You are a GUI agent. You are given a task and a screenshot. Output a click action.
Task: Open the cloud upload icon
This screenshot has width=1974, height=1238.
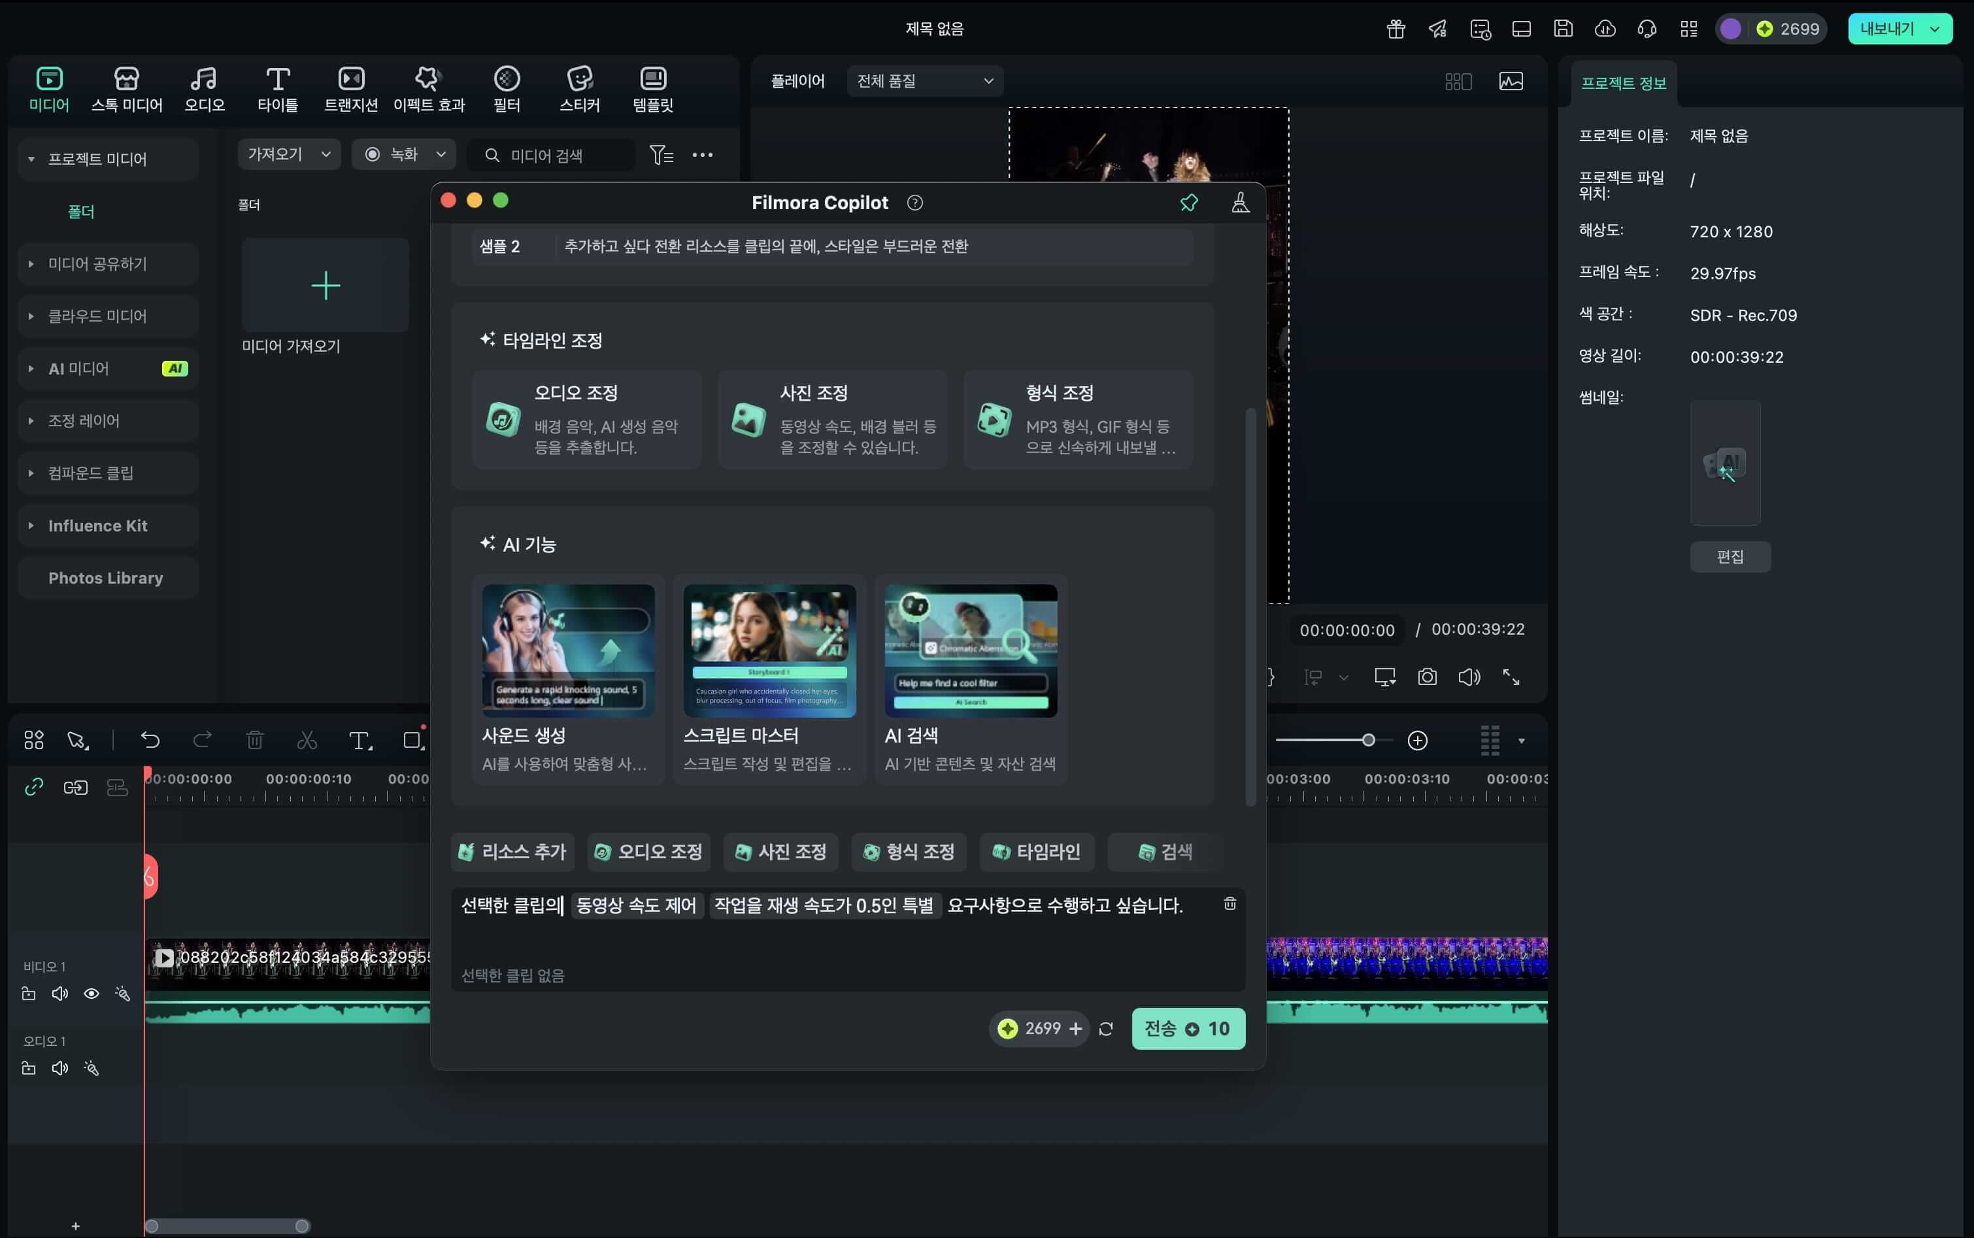1605,29
